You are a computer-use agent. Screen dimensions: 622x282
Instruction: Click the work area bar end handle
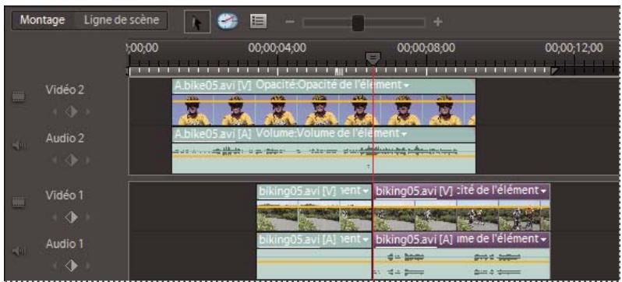(555, 71)
